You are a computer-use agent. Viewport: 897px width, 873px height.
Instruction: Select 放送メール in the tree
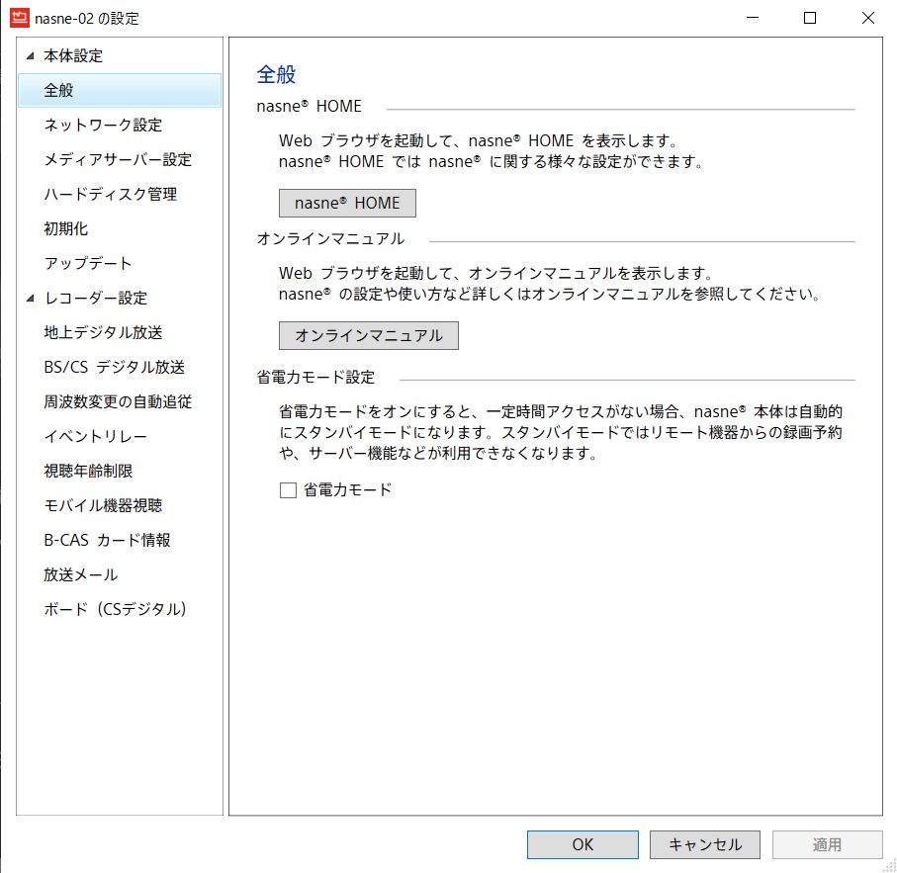(x=81, y=574)
